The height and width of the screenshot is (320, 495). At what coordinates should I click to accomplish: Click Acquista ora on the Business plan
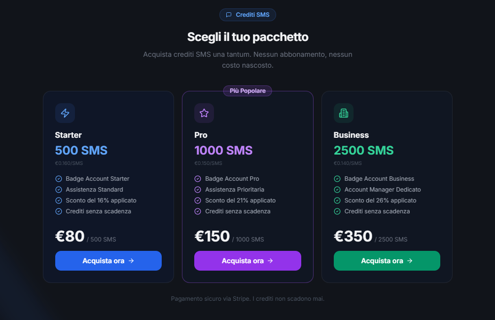(x=387, y=261)
